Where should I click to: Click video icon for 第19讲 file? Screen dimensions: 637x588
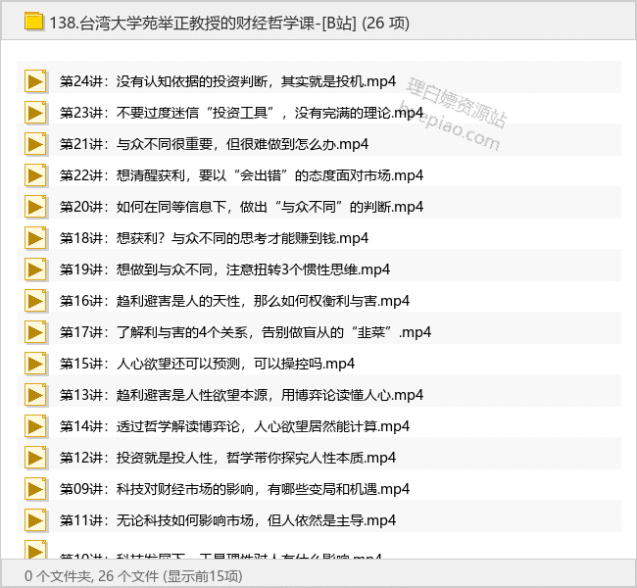pos(35,269)
